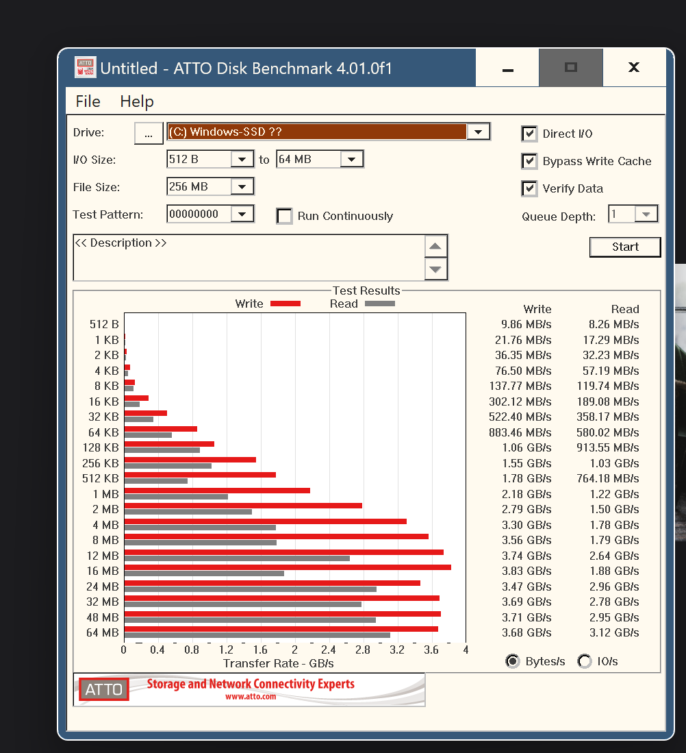Click the 64 MB write result 3.68 GB/s

(x=526, y=633)
